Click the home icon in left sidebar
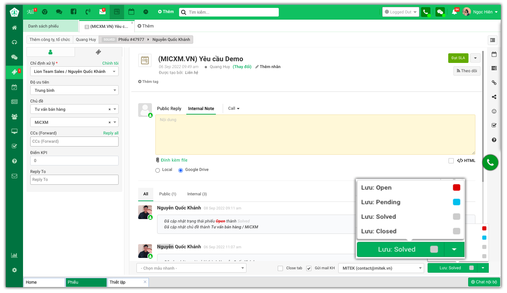Screen dimensions: 507x293 click(x=14, y=28)
